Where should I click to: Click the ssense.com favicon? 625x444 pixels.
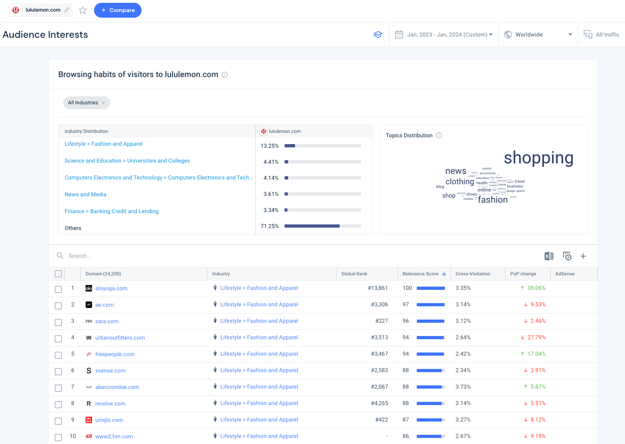pos(89,371)
